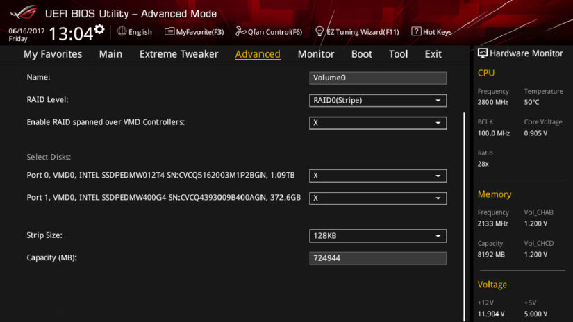Viewport: 573px width, 322px height.
Task: Open the Boot tab
Action: tap(361, 54)
